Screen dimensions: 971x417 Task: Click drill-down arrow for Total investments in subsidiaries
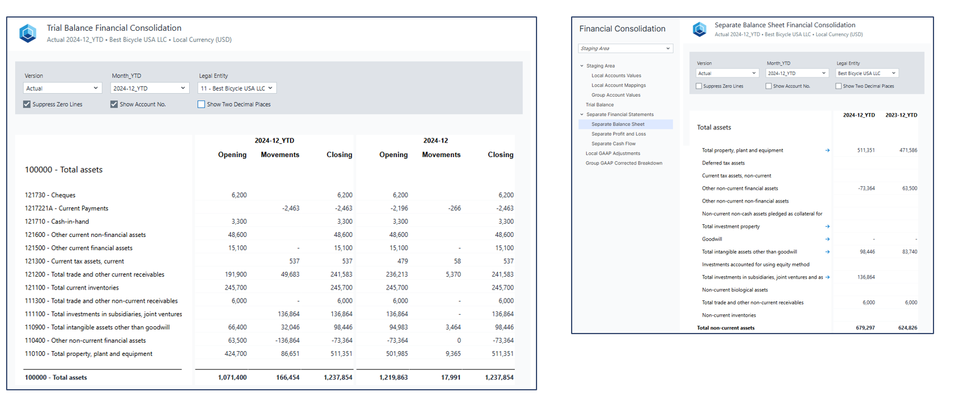tap(827, 277)
